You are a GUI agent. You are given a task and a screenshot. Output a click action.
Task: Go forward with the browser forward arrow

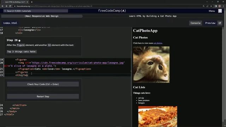click(x=6, y=6)
